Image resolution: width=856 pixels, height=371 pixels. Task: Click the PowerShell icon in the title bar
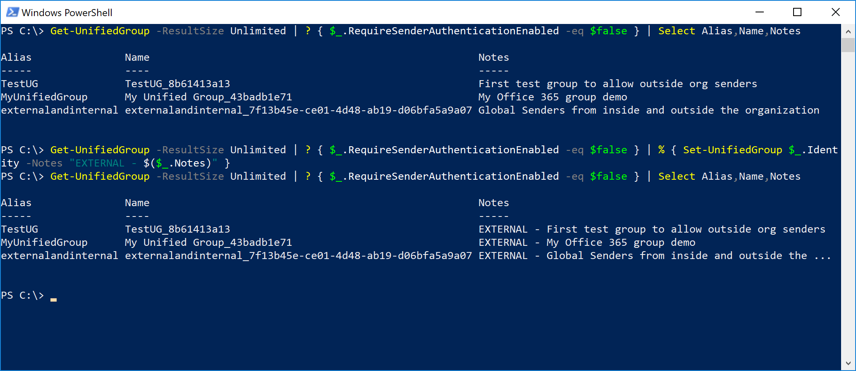(x=12, y=12)
